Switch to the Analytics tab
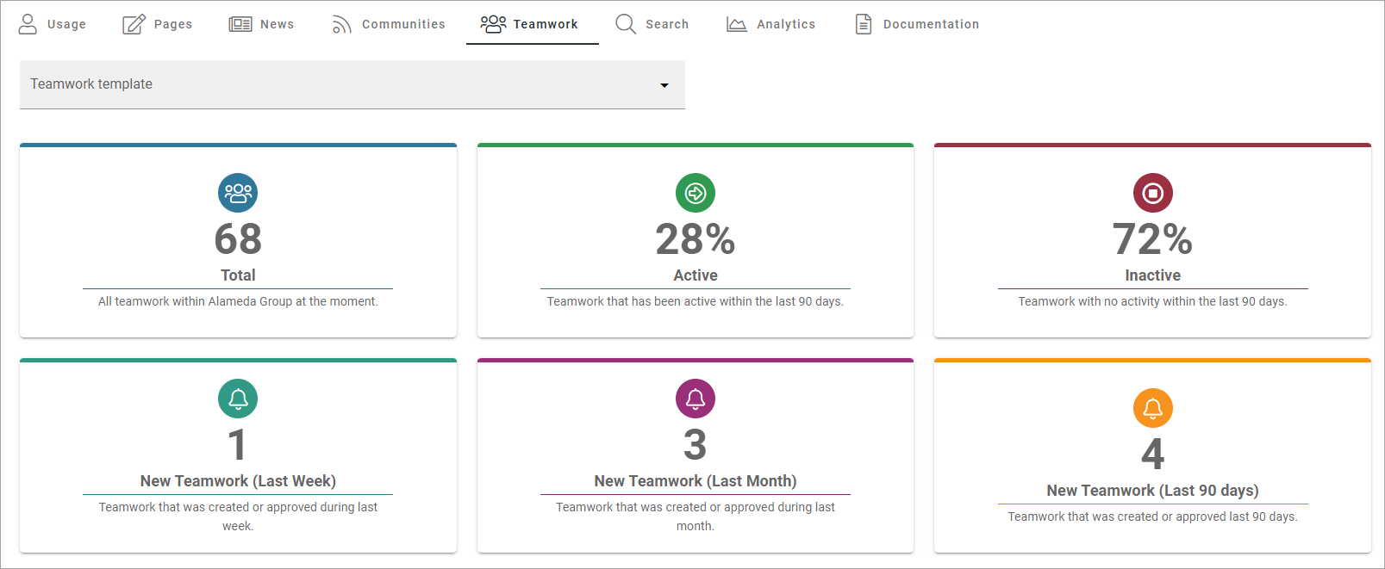 point(770,24)
